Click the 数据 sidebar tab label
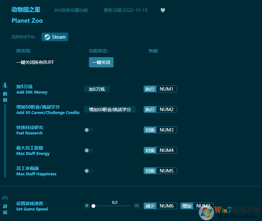The height and width of the screenshot is (221, 262). coord(5,97)
